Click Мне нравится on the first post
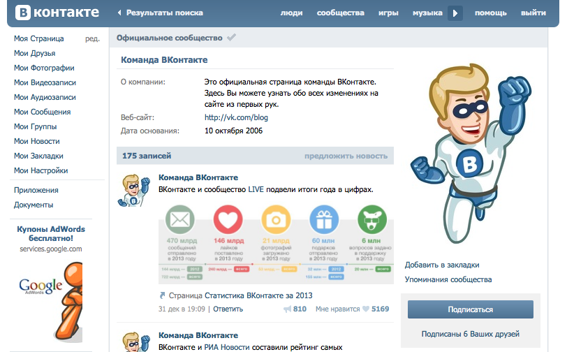 coord(337,309)
